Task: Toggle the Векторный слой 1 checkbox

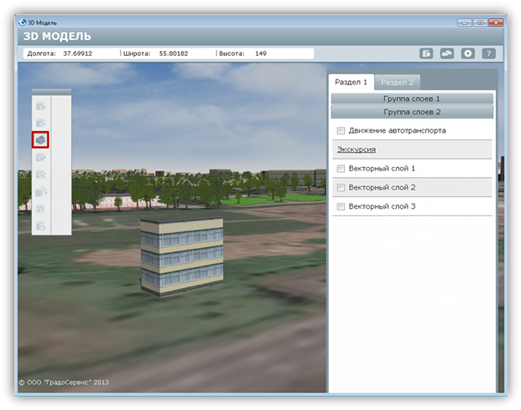Action: point(341,169)
